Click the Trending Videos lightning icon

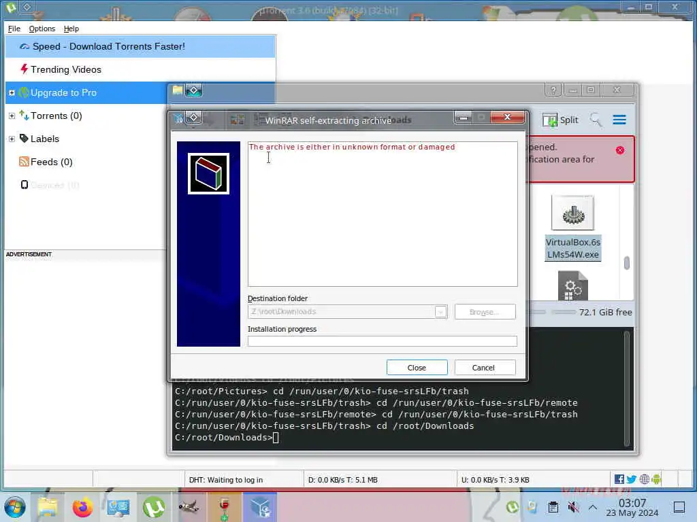pyautogui.click(x=24, y=69)
